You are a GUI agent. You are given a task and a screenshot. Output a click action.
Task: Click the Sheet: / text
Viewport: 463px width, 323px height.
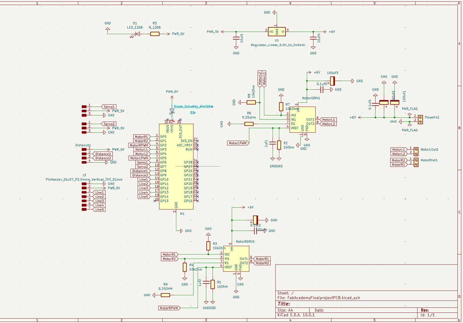(285, 293)
